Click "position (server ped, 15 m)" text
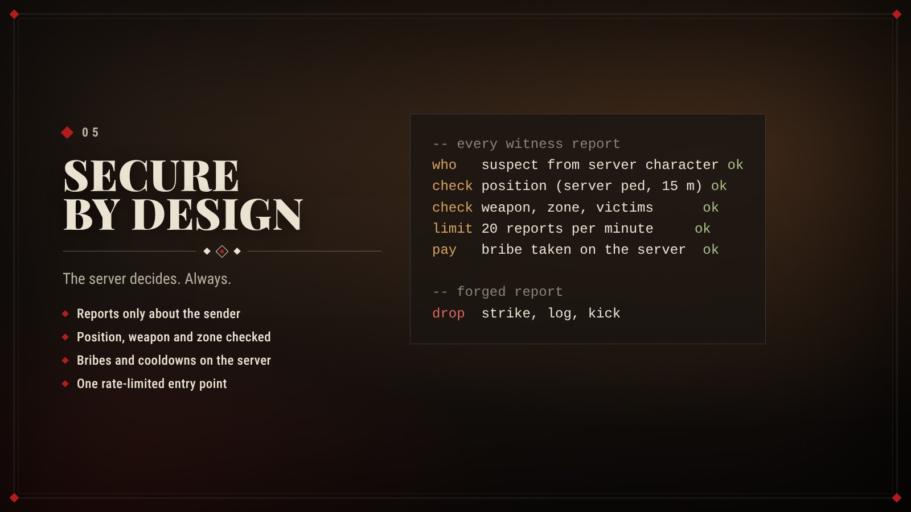 [x=592, y=186]
